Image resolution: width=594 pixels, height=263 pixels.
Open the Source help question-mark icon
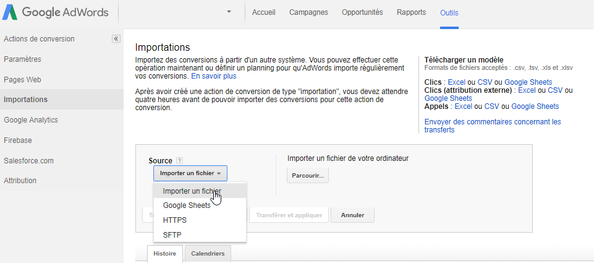tap(180, 161)
